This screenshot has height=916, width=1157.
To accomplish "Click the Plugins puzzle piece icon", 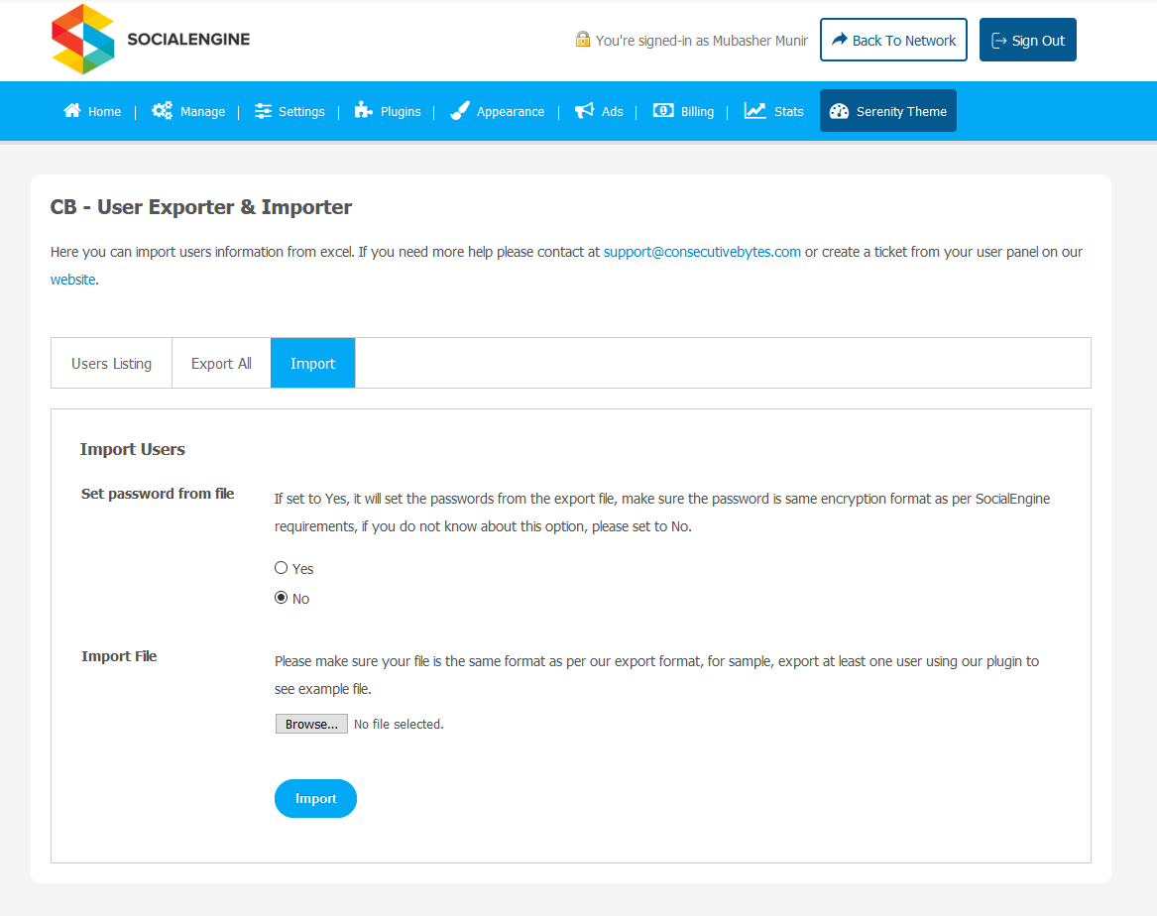I will 364,111.
